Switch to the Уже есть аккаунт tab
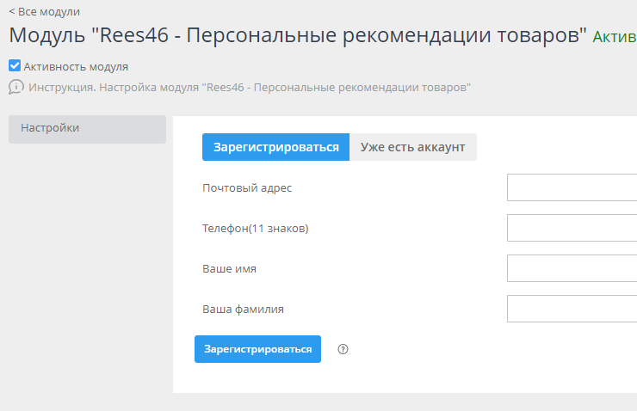Image resolution: width=637 pixels, height=411 pixels. pos(412,147)
